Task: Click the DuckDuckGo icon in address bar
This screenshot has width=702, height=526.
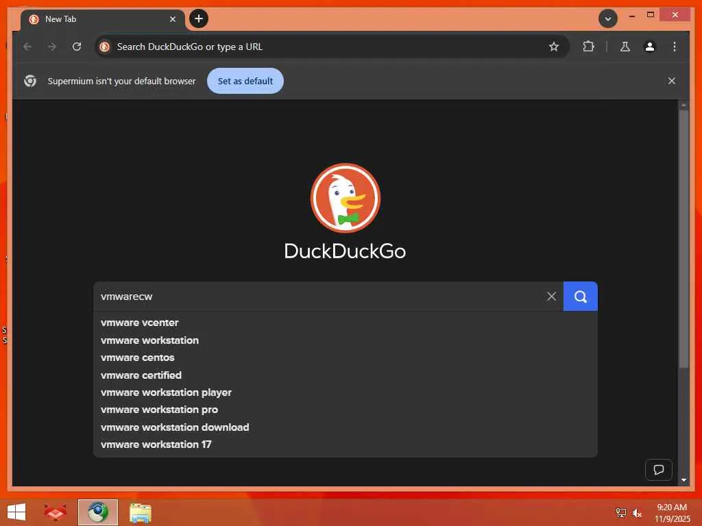Action: (105, 47)
